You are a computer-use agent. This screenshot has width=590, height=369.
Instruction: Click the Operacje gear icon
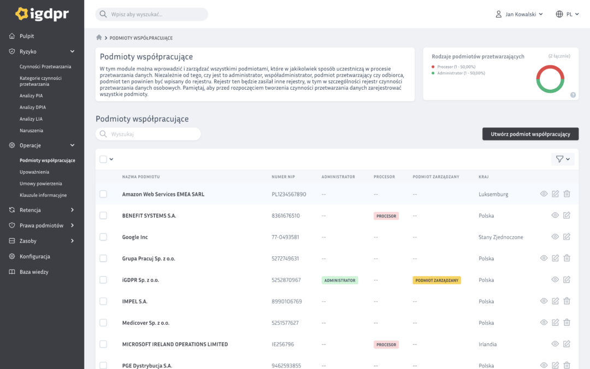coord(12,145)
